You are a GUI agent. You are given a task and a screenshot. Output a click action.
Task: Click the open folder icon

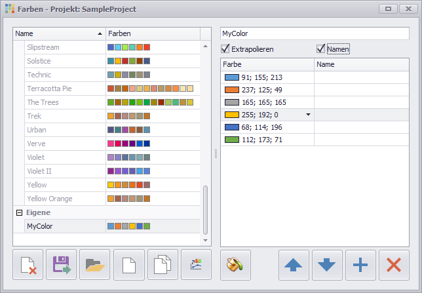pos(95,265)
